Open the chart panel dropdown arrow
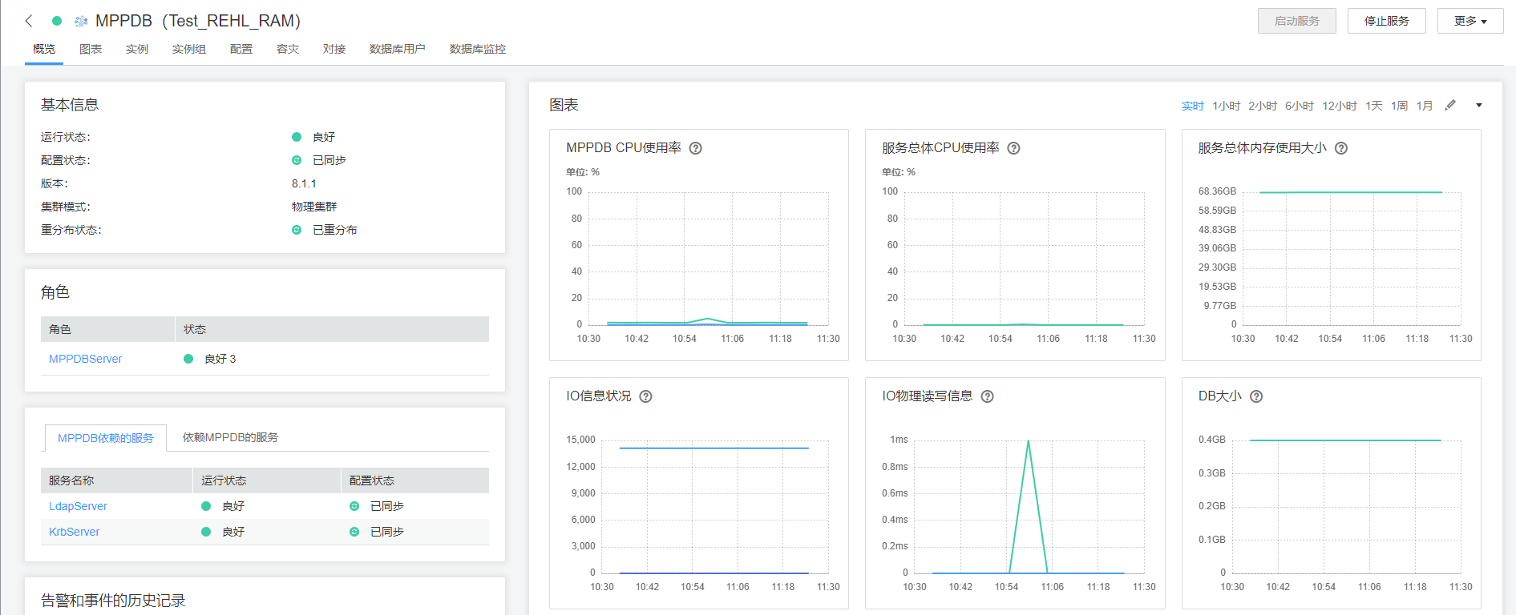This screenshot has height=615, width=1516. (x=1479, y=106)
